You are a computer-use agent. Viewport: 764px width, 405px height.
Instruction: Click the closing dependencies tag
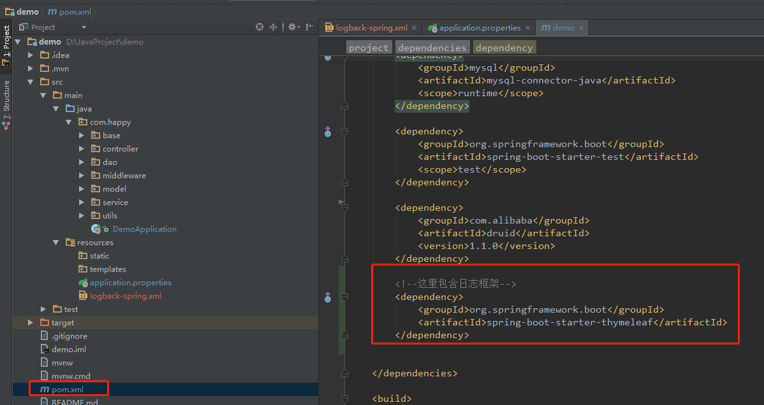(415, 373)
